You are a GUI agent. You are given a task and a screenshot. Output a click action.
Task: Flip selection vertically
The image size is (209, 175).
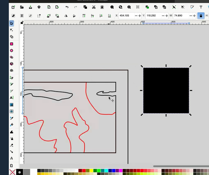pos(74,16)
